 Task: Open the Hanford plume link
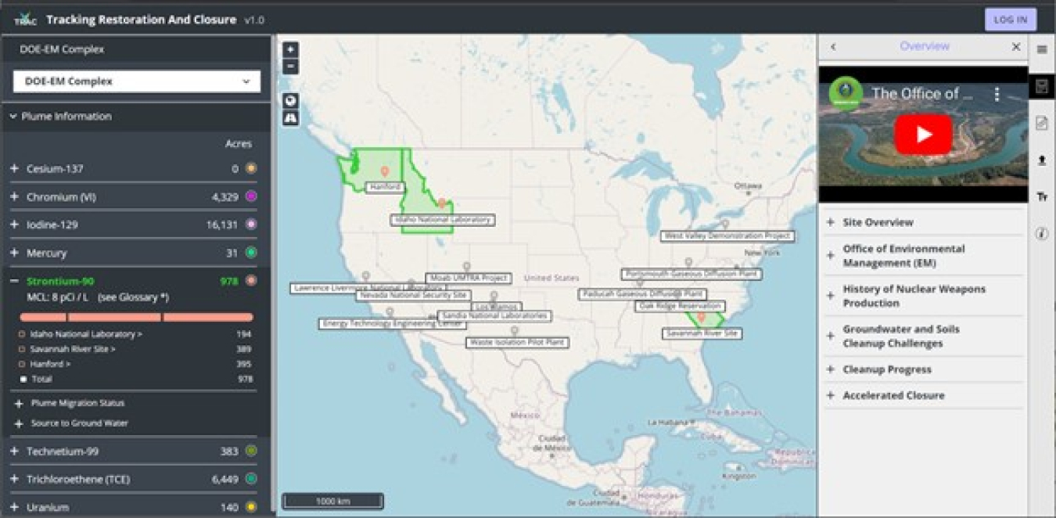(x=50, y=364)
